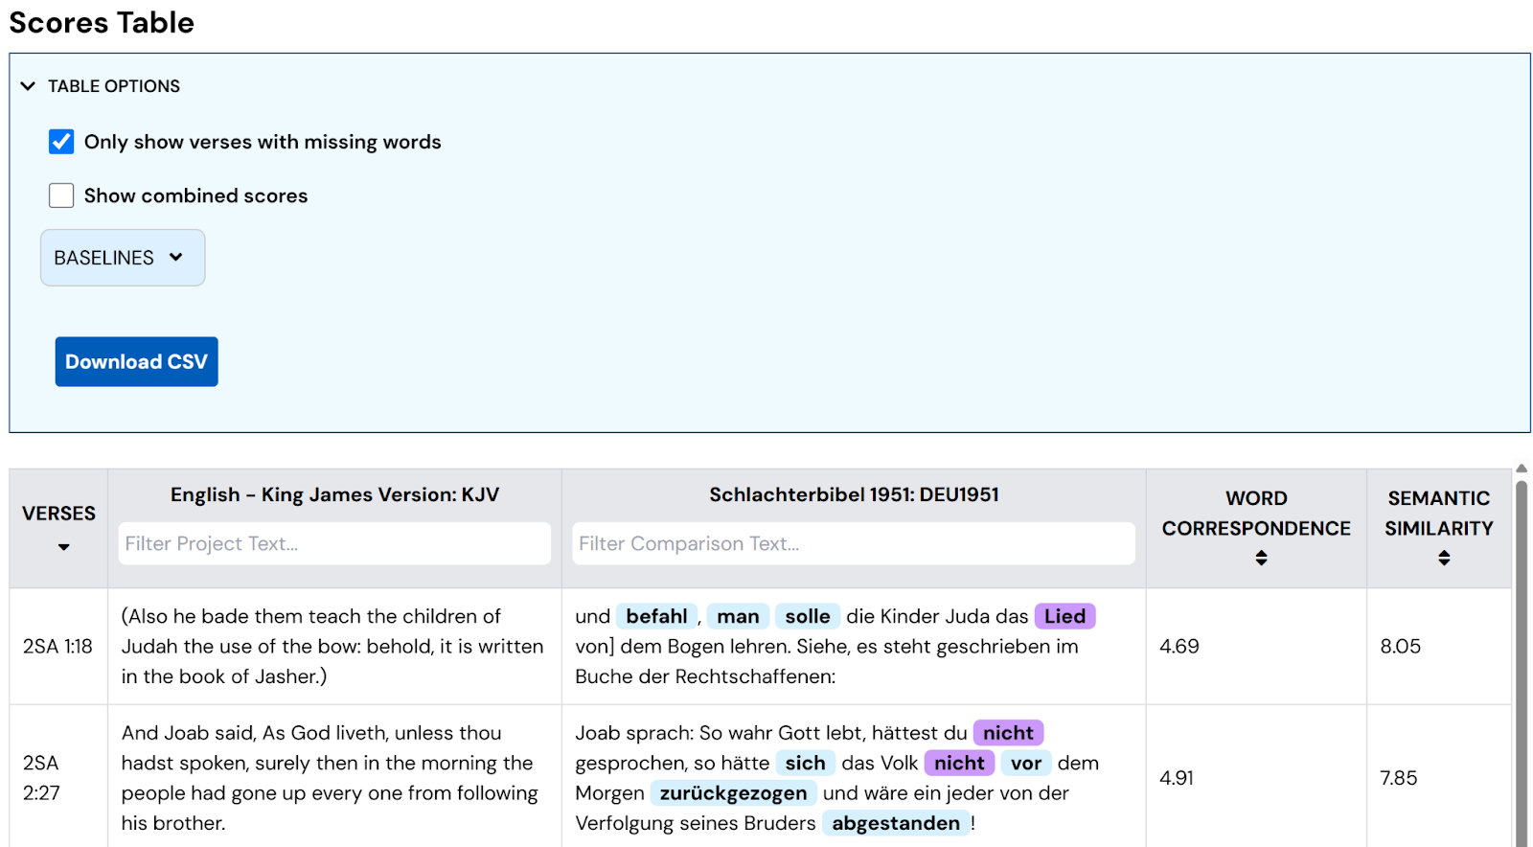Click highlighted word sich
Screen dimensions: 1533x847
coord(805,763)
